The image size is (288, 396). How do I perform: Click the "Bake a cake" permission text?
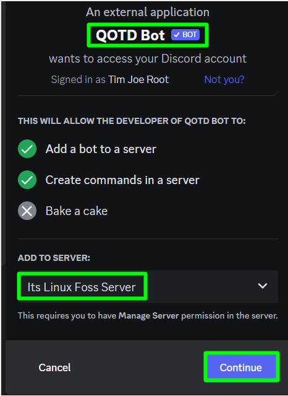77,211
